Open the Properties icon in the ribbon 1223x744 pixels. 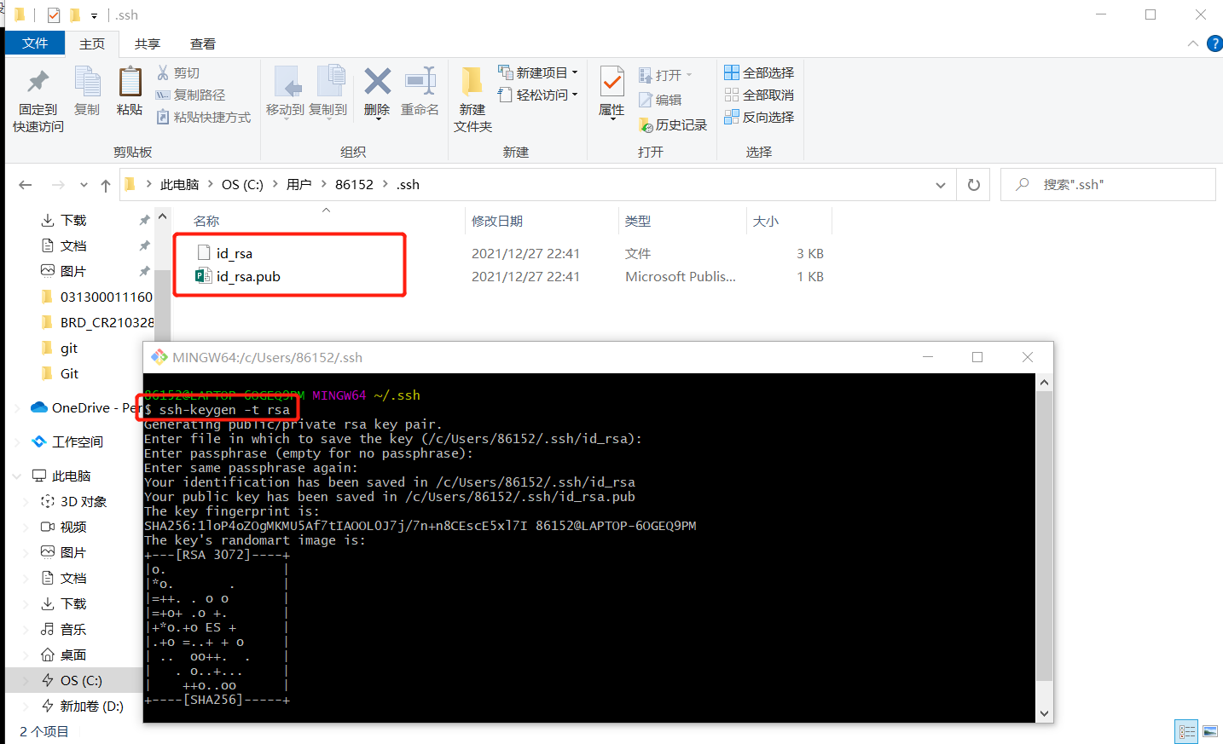click(x=611, y=82)
